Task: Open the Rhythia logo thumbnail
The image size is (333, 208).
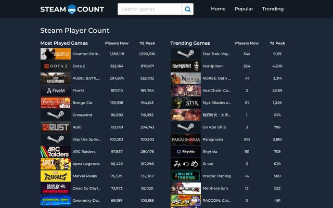Action: 186,151
